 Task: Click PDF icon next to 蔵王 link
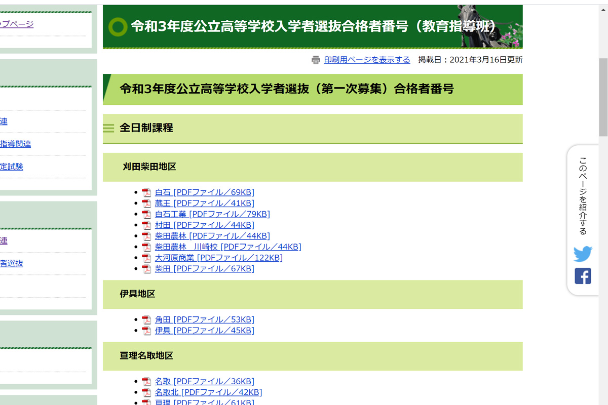point(146,204)
